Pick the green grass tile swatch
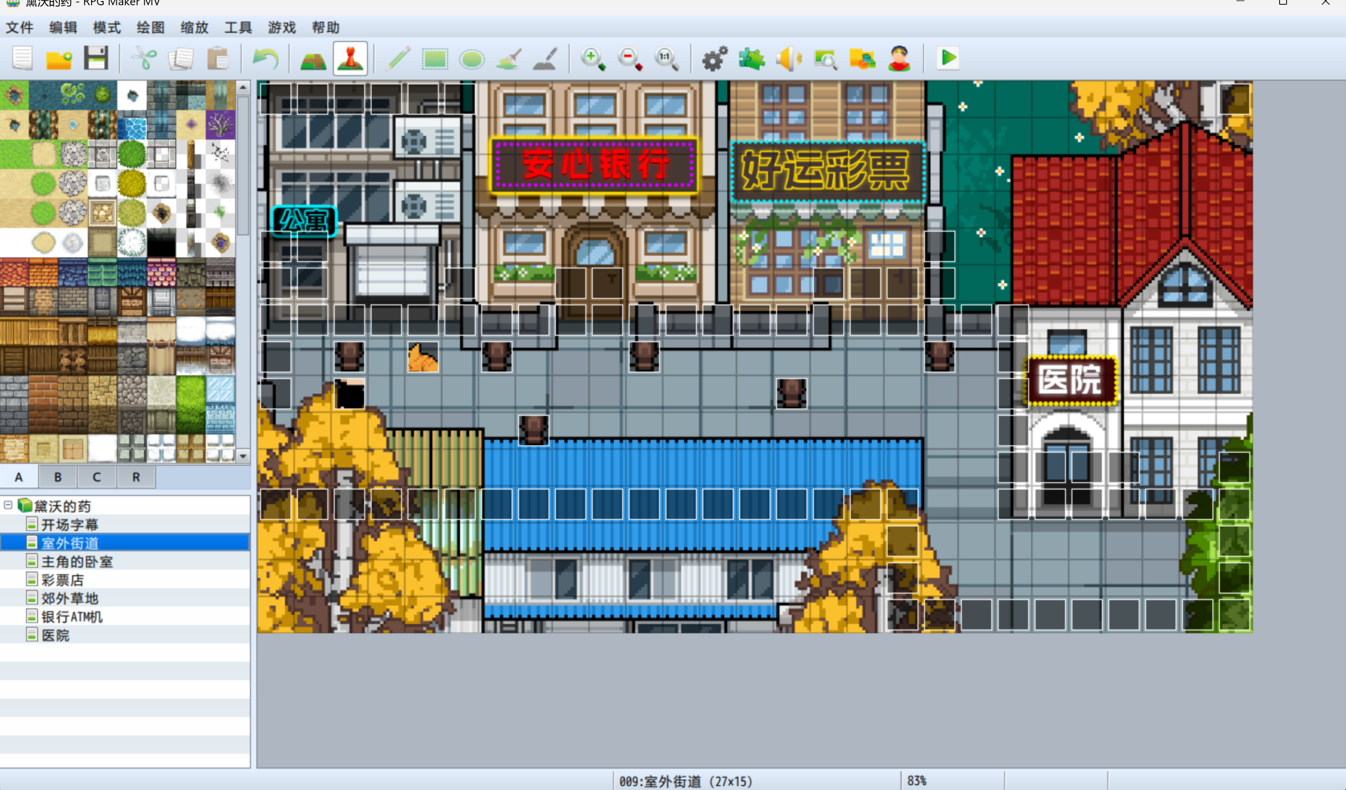The width and height of the screenshot is (1346, 790). tap(14, 154)
